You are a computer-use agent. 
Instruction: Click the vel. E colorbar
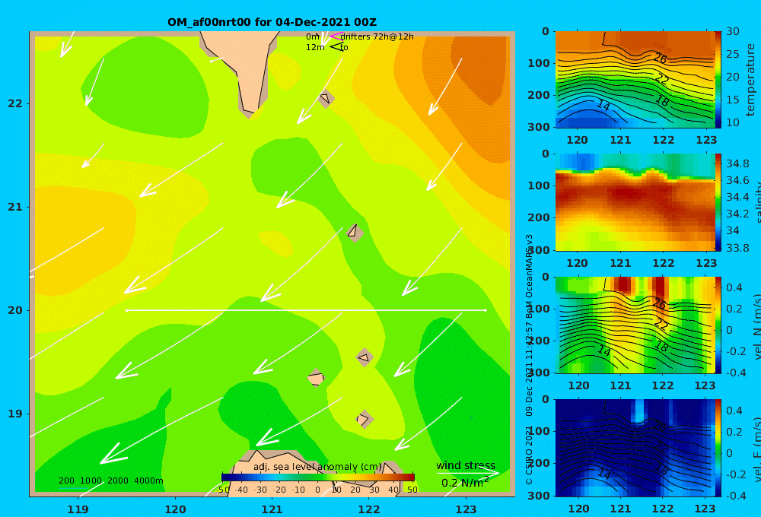coord(718,448)
